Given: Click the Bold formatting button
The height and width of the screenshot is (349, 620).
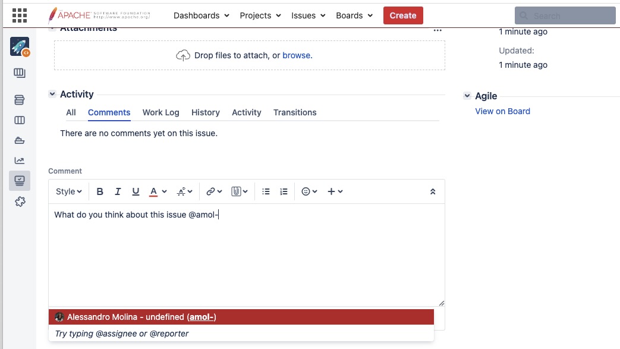Looking at the screenshot, I should click(x=100, y=191).
